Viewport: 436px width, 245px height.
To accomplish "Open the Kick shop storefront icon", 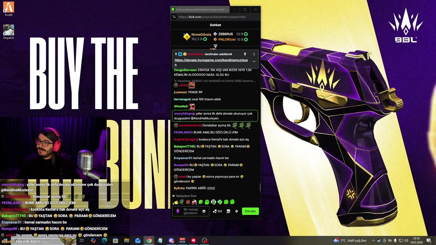I will pos(228,211).
